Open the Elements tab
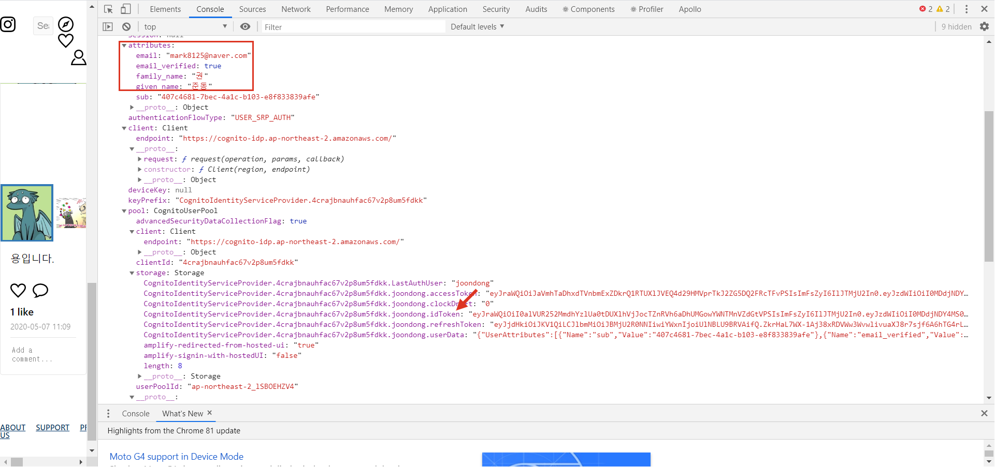This screenshot has height=467, width=995. [x=165, y=9]
